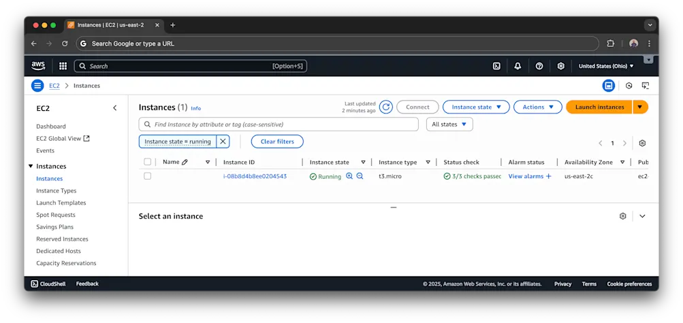Open CloudShell in the footer
The image size is (683, 323).
pyautogui.click(x=48, y=284)
